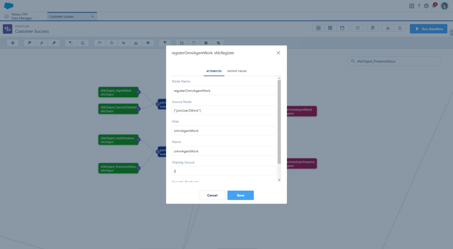Click the dialog scrollbar down arrow
This screenshot has width=453, height=249.
point(279,180)
